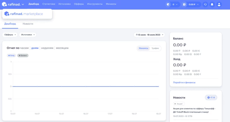Screen dimensions: 230x122
Task: Open the Инструменты menu item
Action: pos(95,4)
